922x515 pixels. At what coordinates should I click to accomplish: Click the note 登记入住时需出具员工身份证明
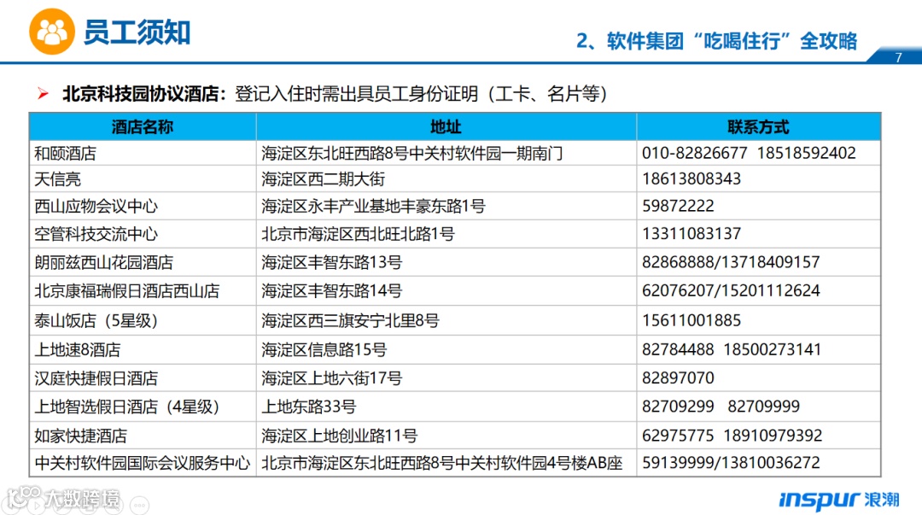(356, 94)
